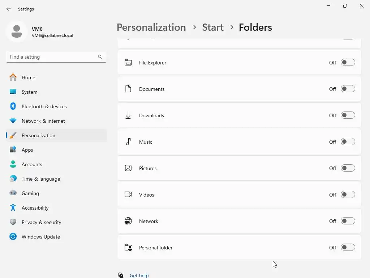Click the Privacy & security shield icon
Image resolution: width=370 pixels, height=278 pixels.
click(13, 222)
